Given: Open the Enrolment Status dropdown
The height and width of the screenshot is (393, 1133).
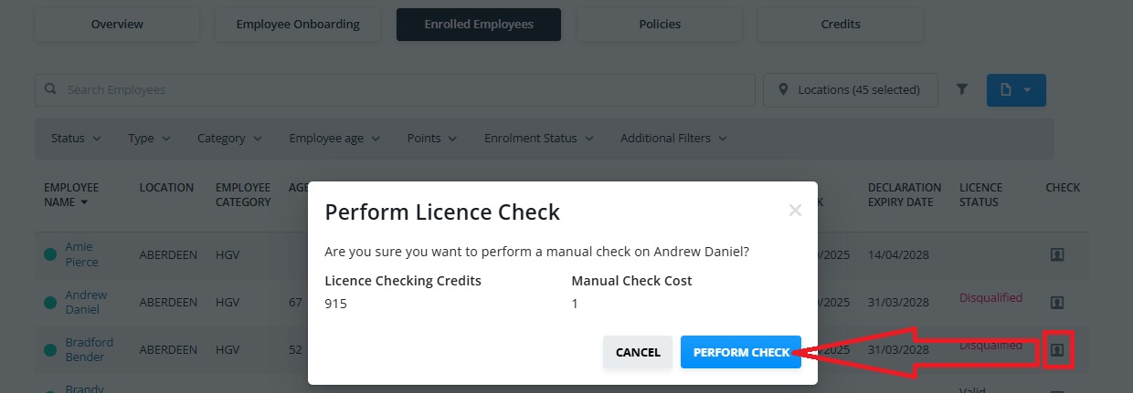Looking at the screenshot, I should pos(538,139).
